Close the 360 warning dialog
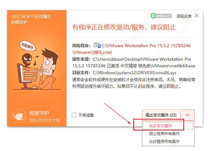This screenshot has width=210, height=151. pyautogui.click(x=197, y=16)
